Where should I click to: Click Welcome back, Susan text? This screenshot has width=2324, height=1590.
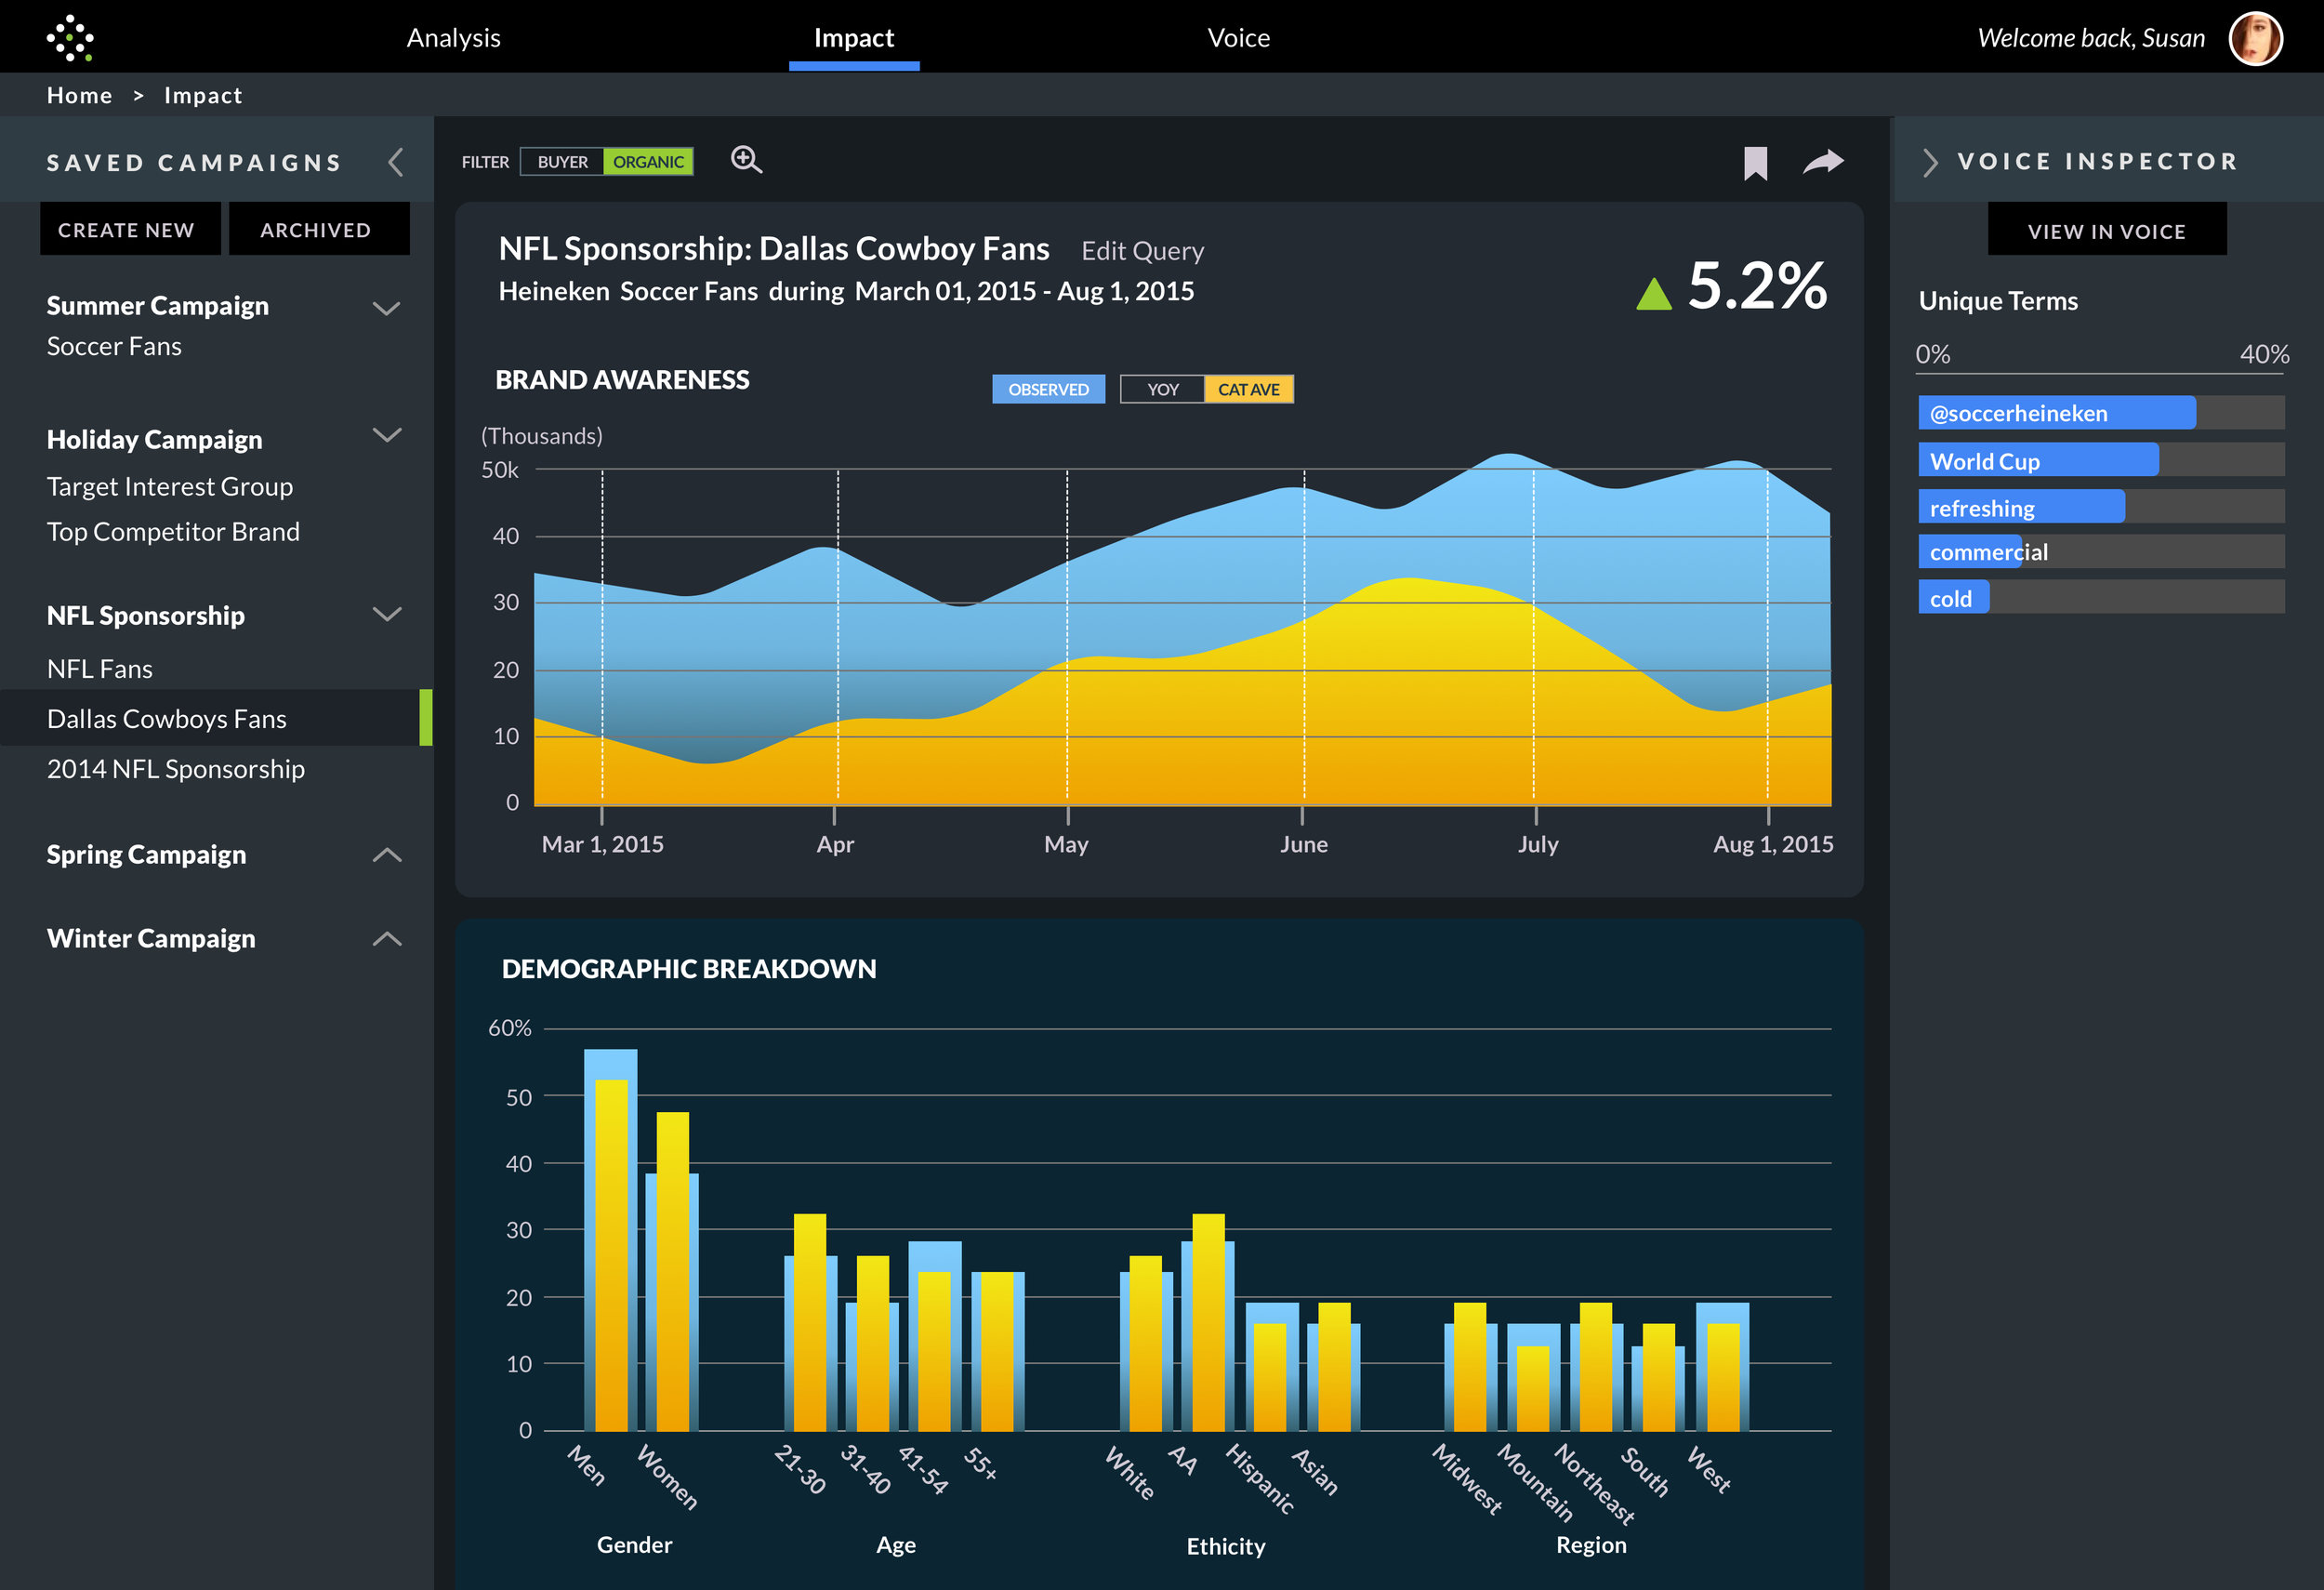tap(2091, 38)
